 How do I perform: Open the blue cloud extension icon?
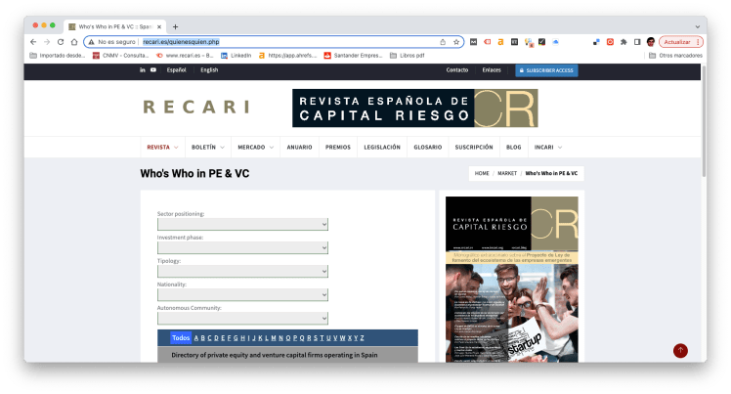(556, 42)
